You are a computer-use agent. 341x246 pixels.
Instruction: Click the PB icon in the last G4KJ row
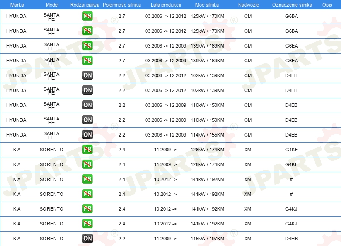(87, 224)
